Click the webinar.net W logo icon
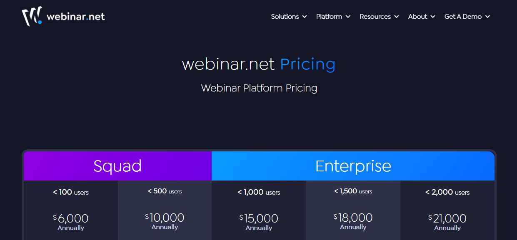 32,16
